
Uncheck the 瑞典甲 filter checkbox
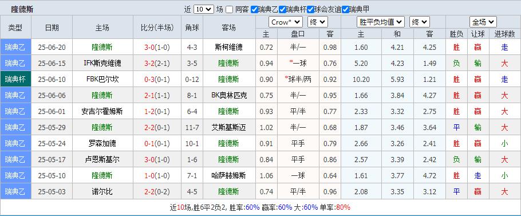click(346, 10)
